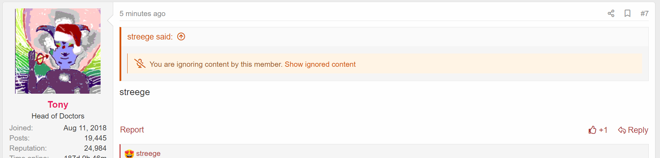
Task: Click Tony's post count 19,445
Action: click(95, 138)
